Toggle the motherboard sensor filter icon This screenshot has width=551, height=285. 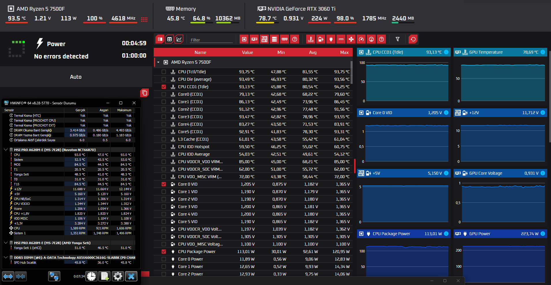click(x=264, y=39)
